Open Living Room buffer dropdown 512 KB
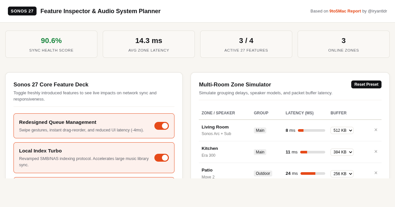The height and width of the screenshot is (207, 395). point(342,130)
